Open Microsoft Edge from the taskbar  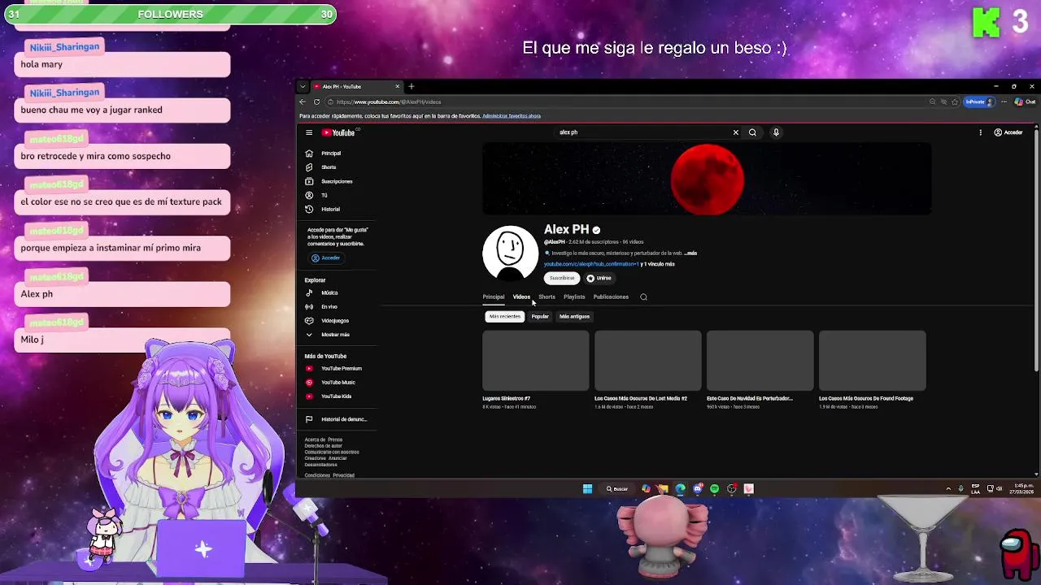[x=680, y=489]
